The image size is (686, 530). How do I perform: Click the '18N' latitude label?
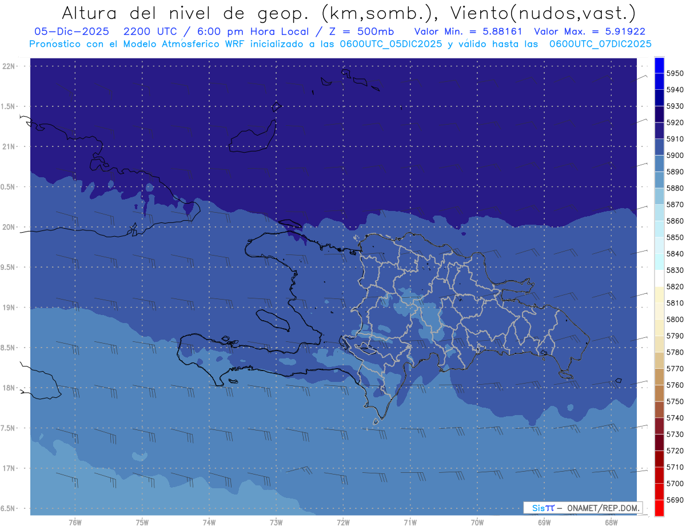pos(8,388)
